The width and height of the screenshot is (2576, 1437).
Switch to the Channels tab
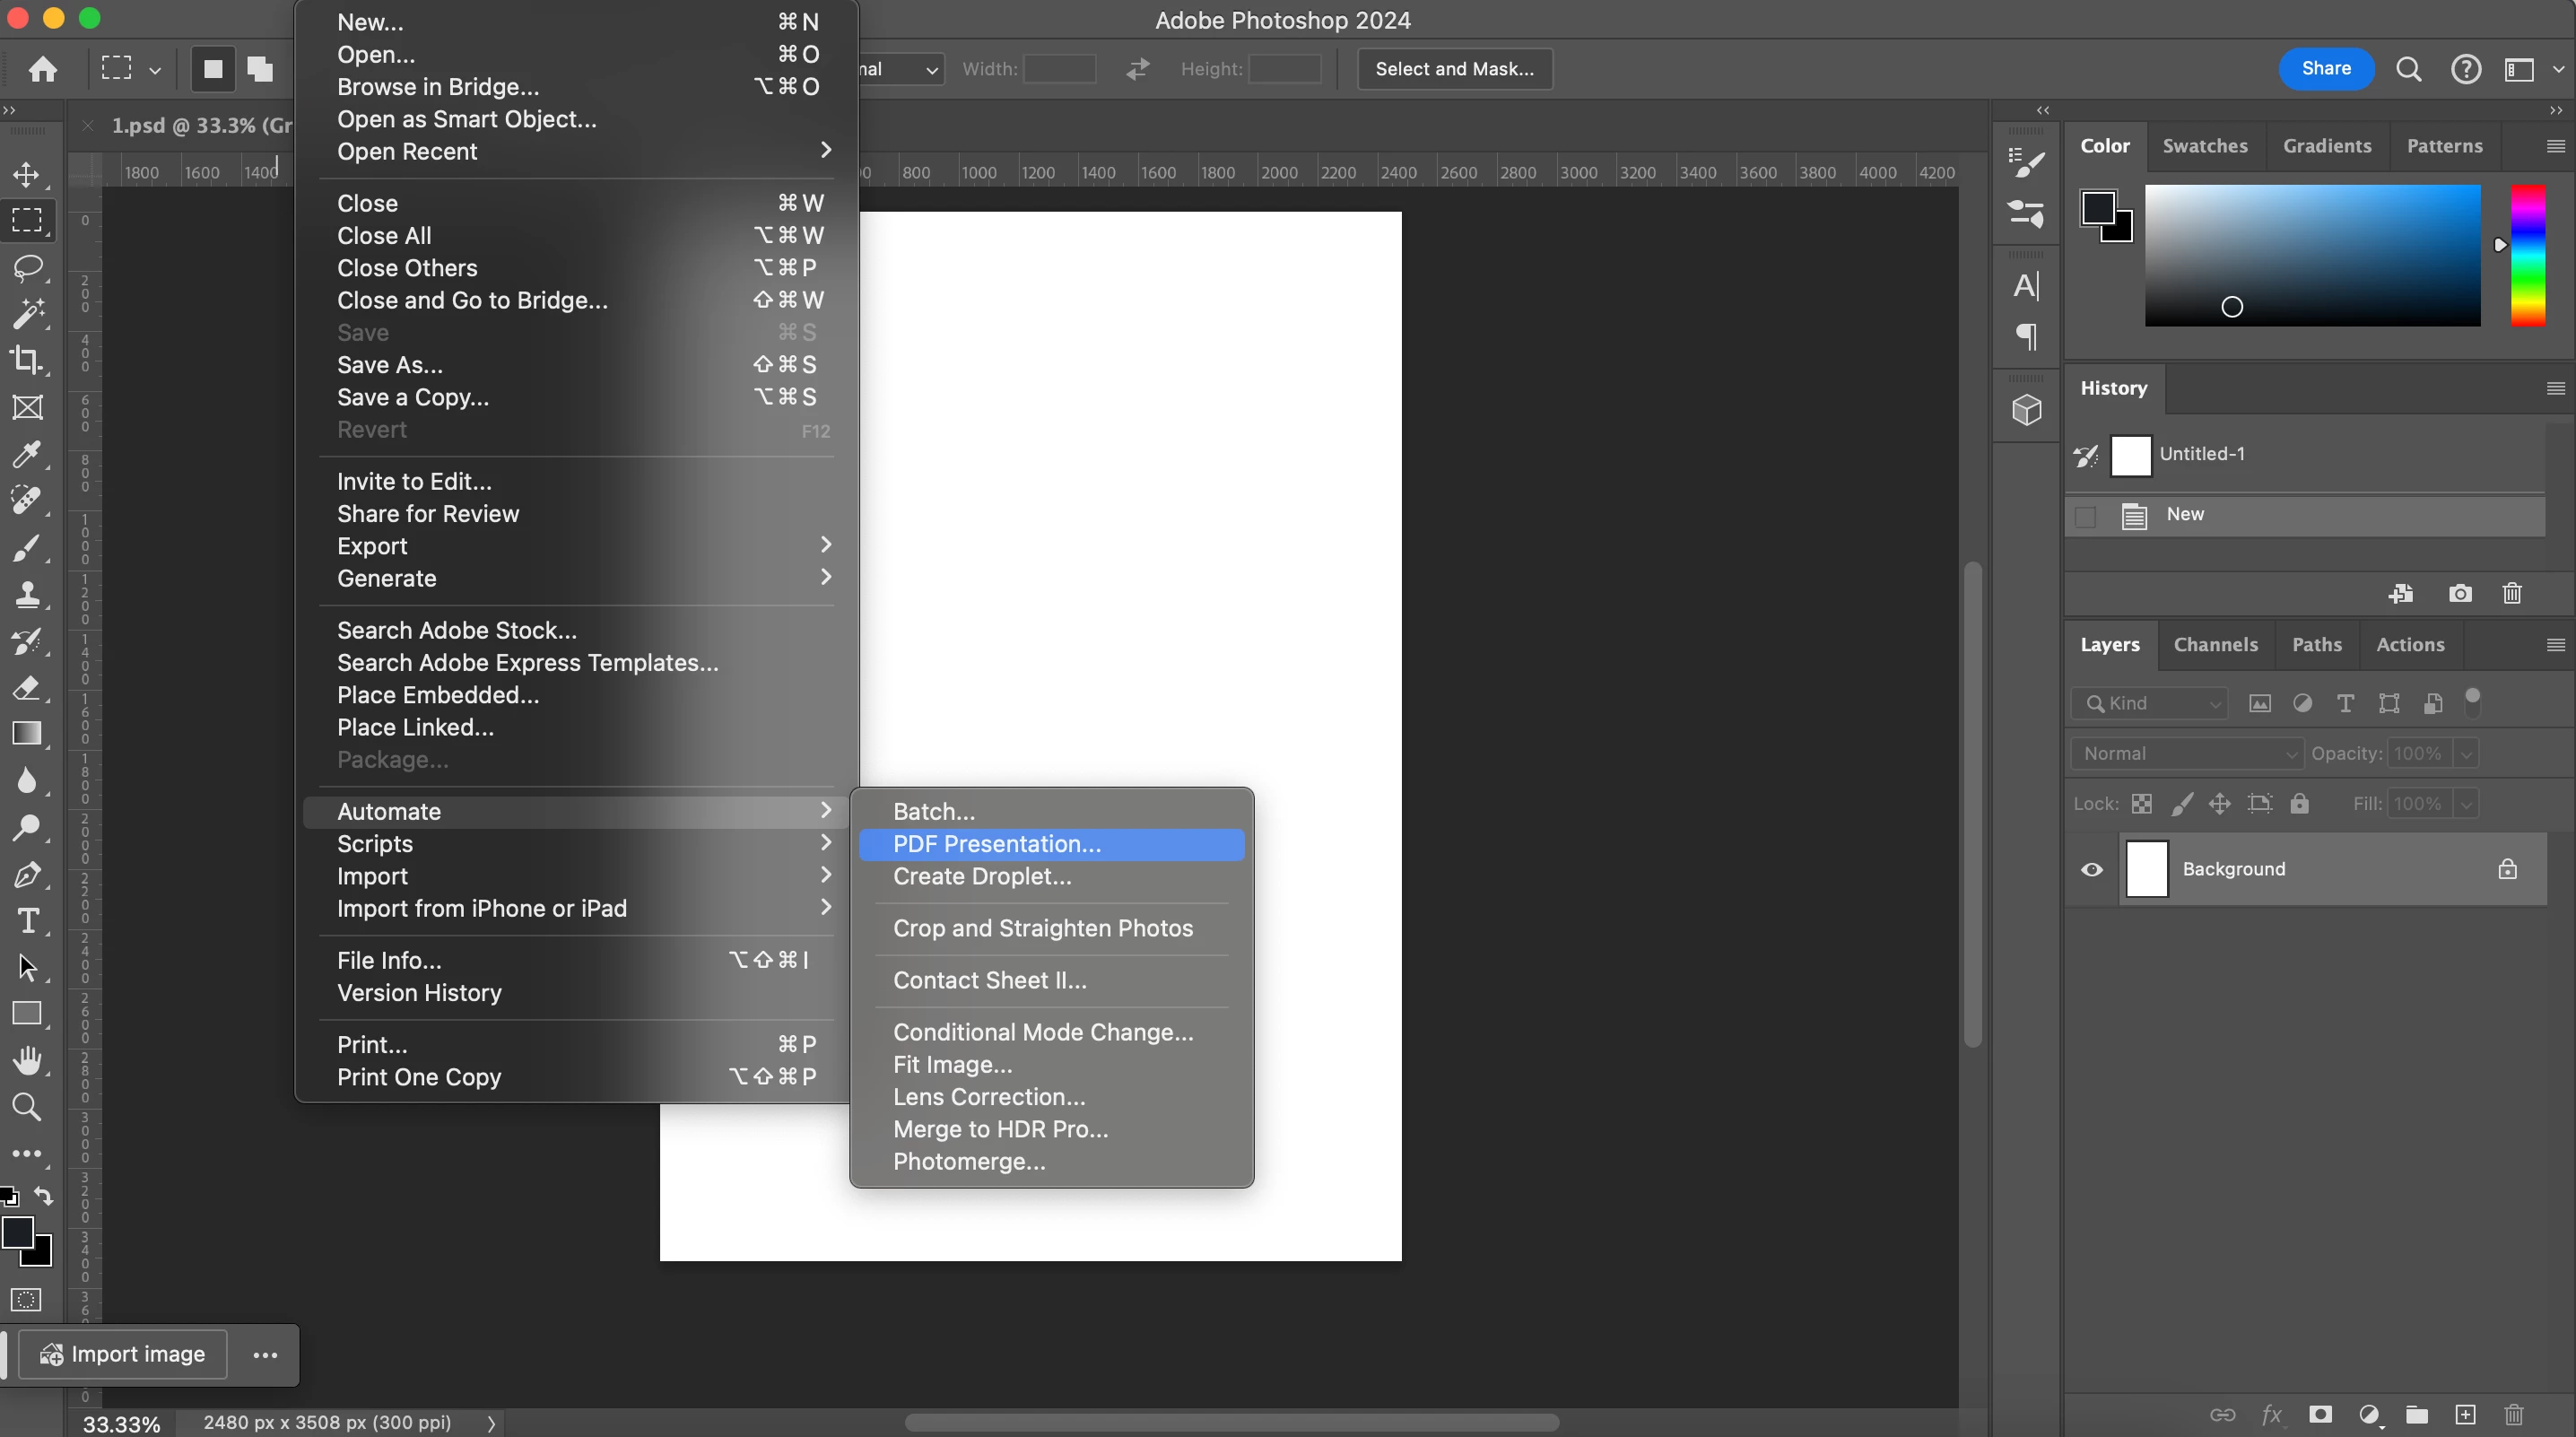pyautogui.click(x=2215, y=645)
